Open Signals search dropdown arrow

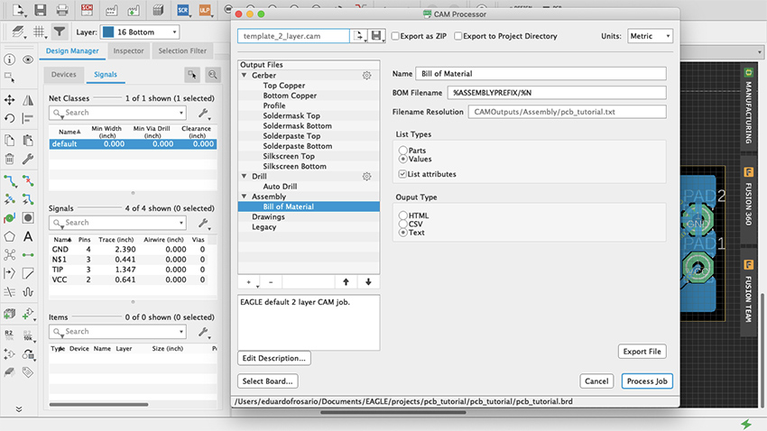[181, 223]
